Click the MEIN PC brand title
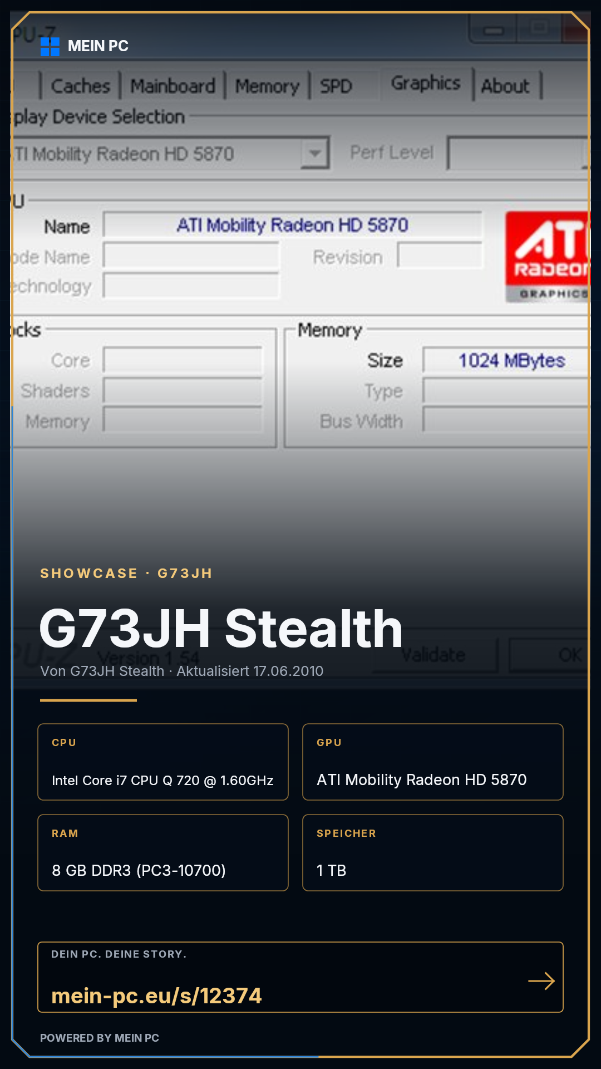The height and width of the screenshot is (1069, 601). click(x=98, y=46)
